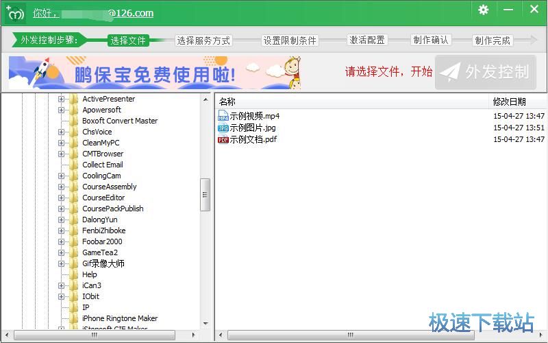Click the 示例视频.mp4 file icon
Screen dimensions: 548x343
pos(223,115)
